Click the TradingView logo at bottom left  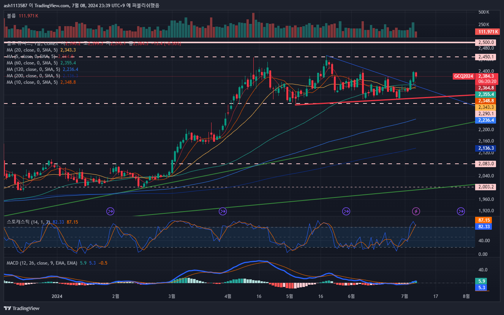click(22, 308)
